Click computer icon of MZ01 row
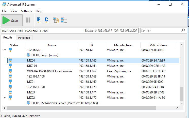189x118 pixels. [10, 82]
